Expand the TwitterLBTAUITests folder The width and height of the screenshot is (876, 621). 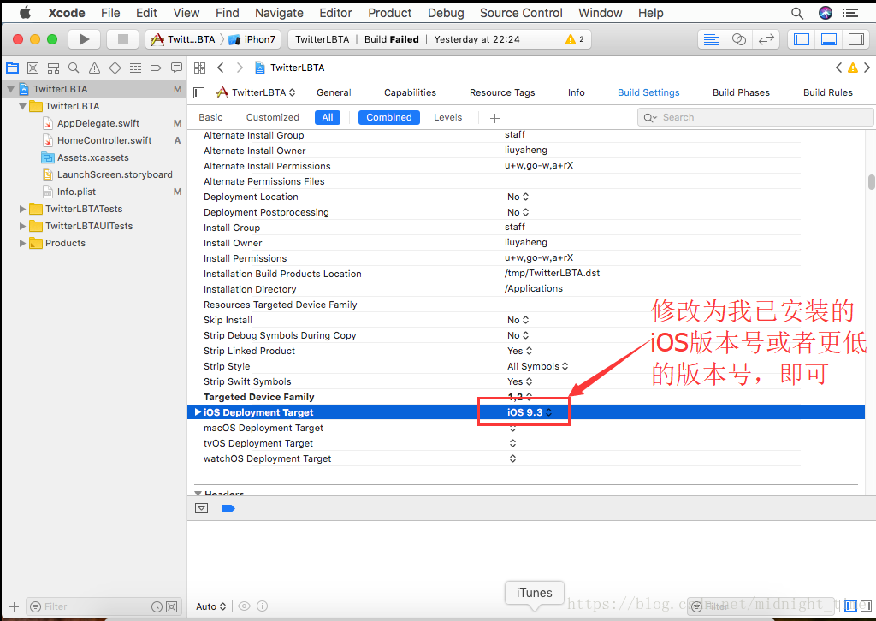coord(22,226)
